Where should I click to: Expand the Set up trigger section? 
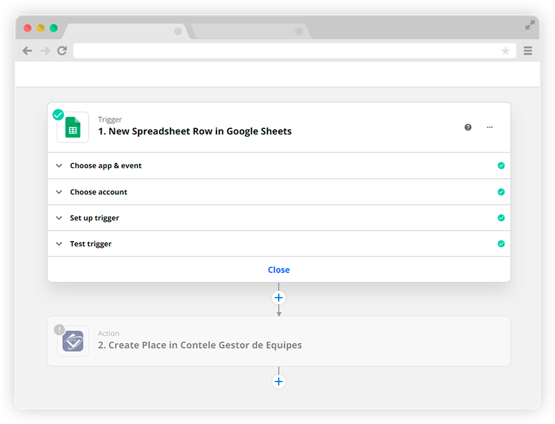click(279, 218)
